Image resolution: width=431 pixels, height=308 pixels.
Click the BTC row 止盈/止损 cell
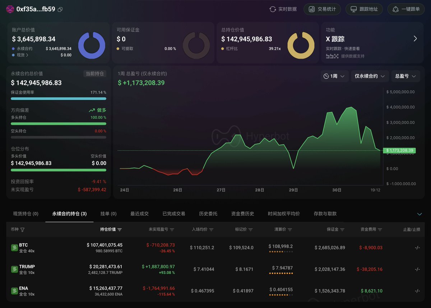pyautogui.click(x=417, y=248)
